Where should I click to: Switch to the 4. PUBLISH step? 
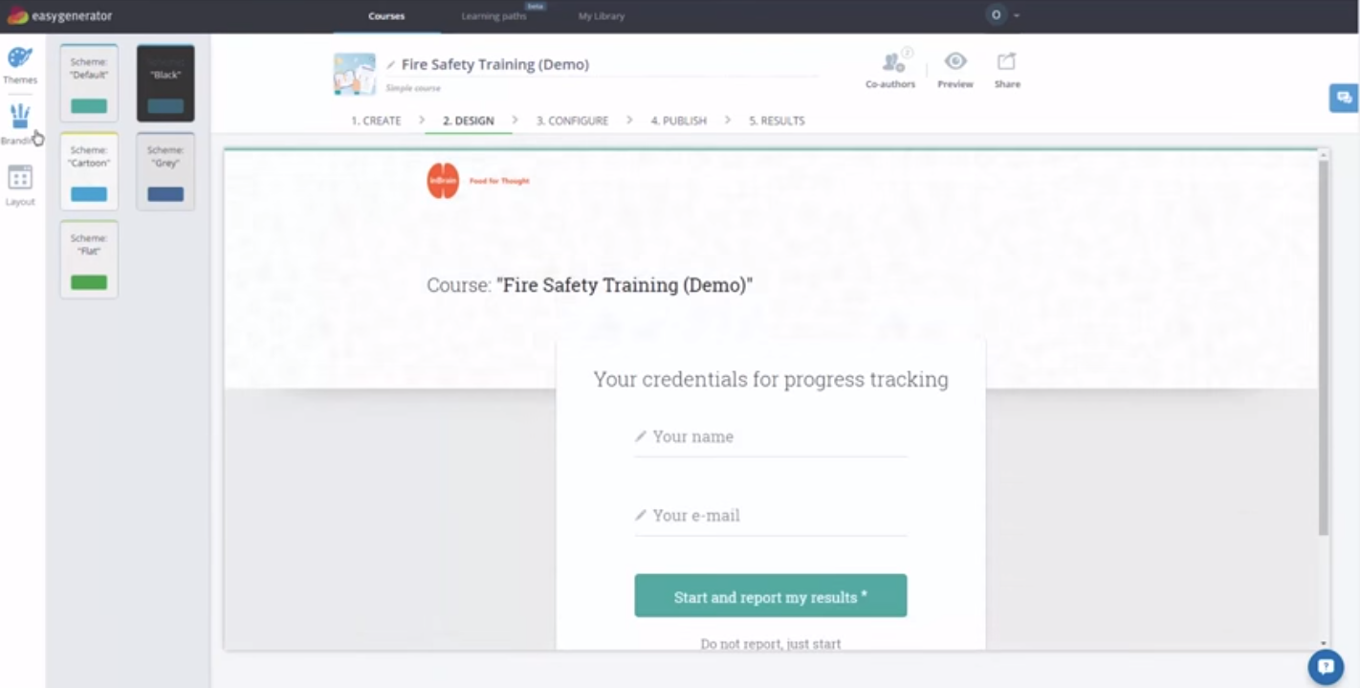pos(679,121)
